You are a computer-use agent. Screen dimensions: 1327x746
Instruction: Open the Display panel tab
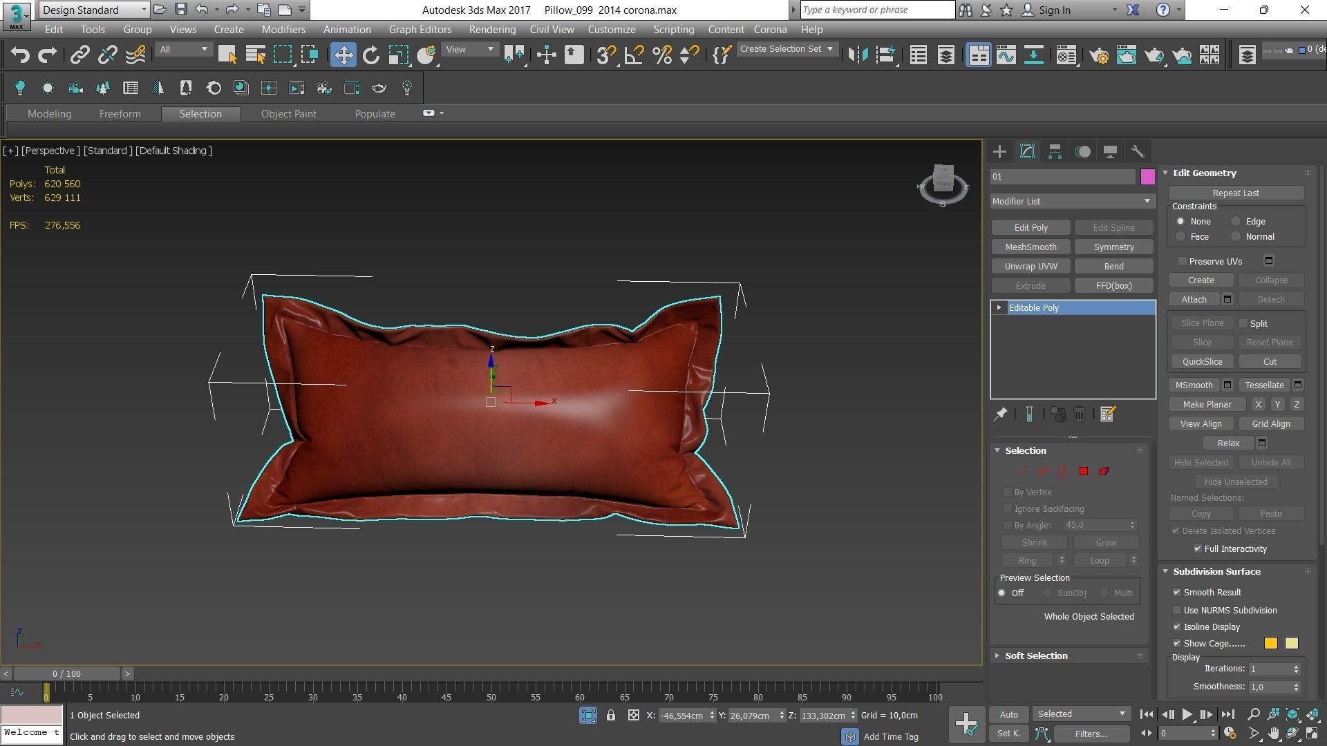tap(1110, 152)
